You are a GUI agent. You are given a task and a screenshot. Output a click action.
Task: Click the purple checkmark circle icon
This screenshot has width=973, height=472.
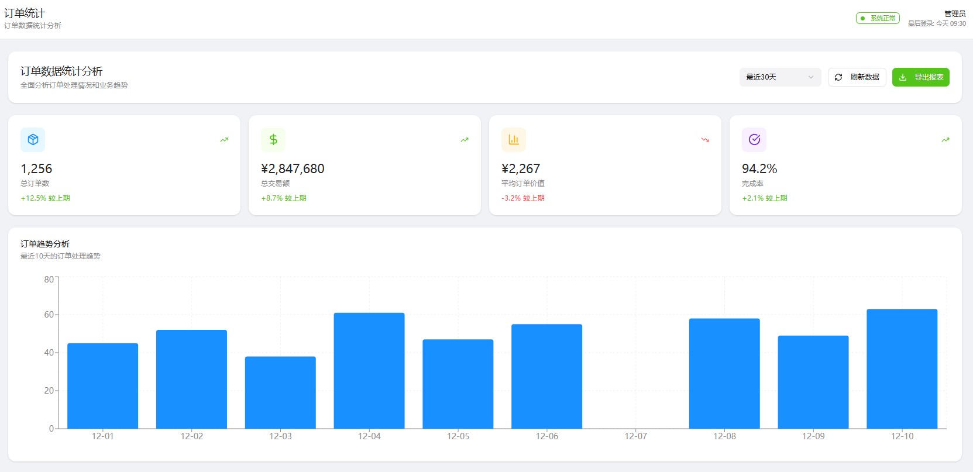[x=754, y=140]
